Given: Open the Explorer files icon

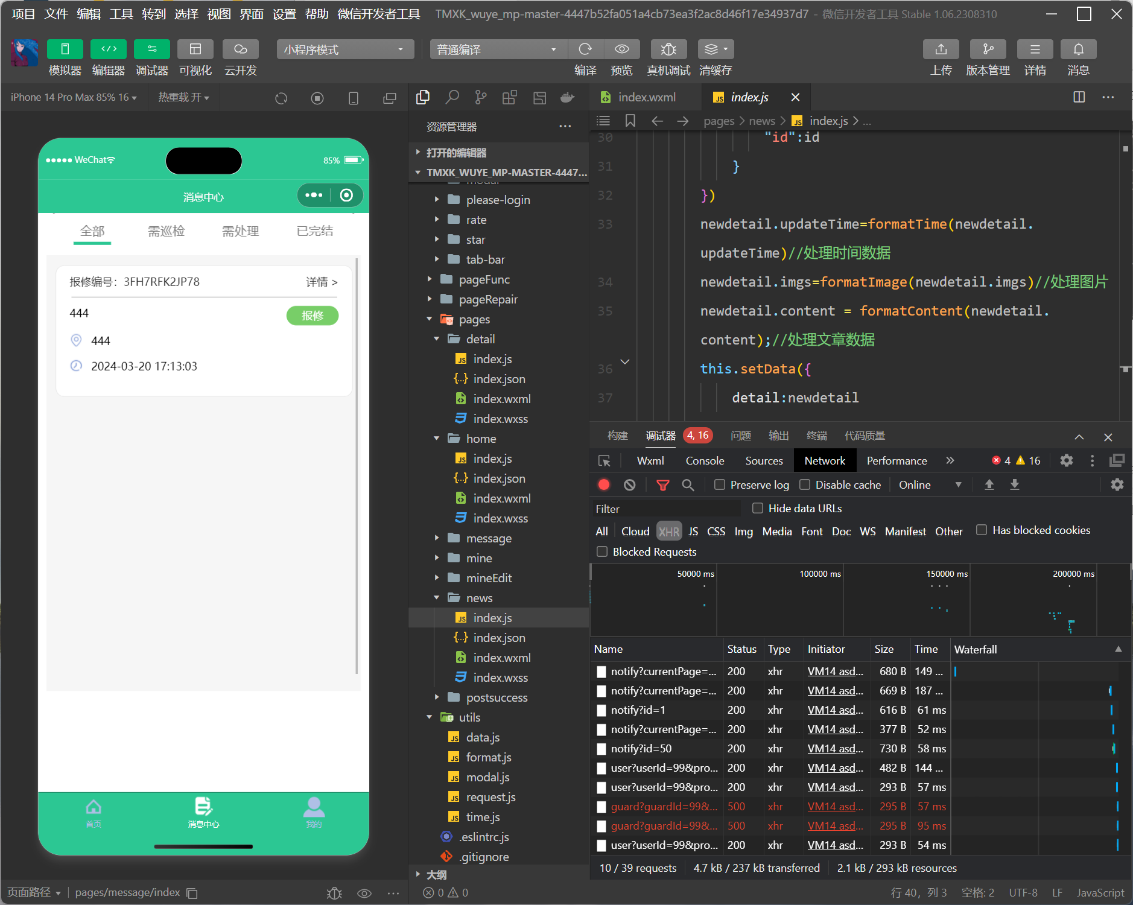Looking at the screenshot, I should pos(423,97).
